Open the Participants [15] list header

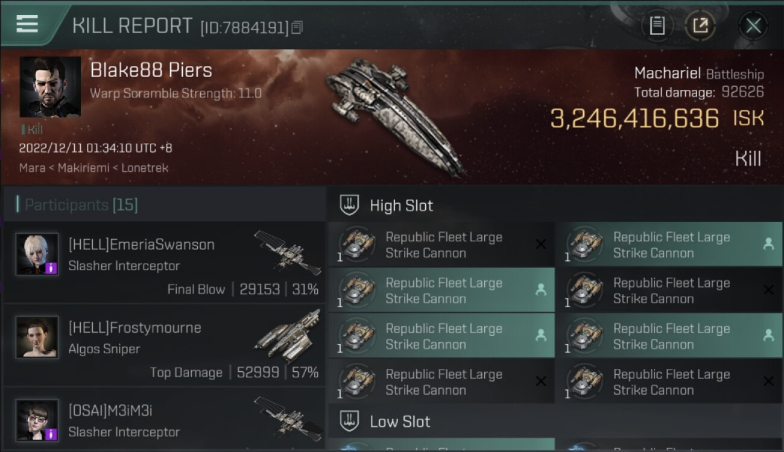click(81, 205)
